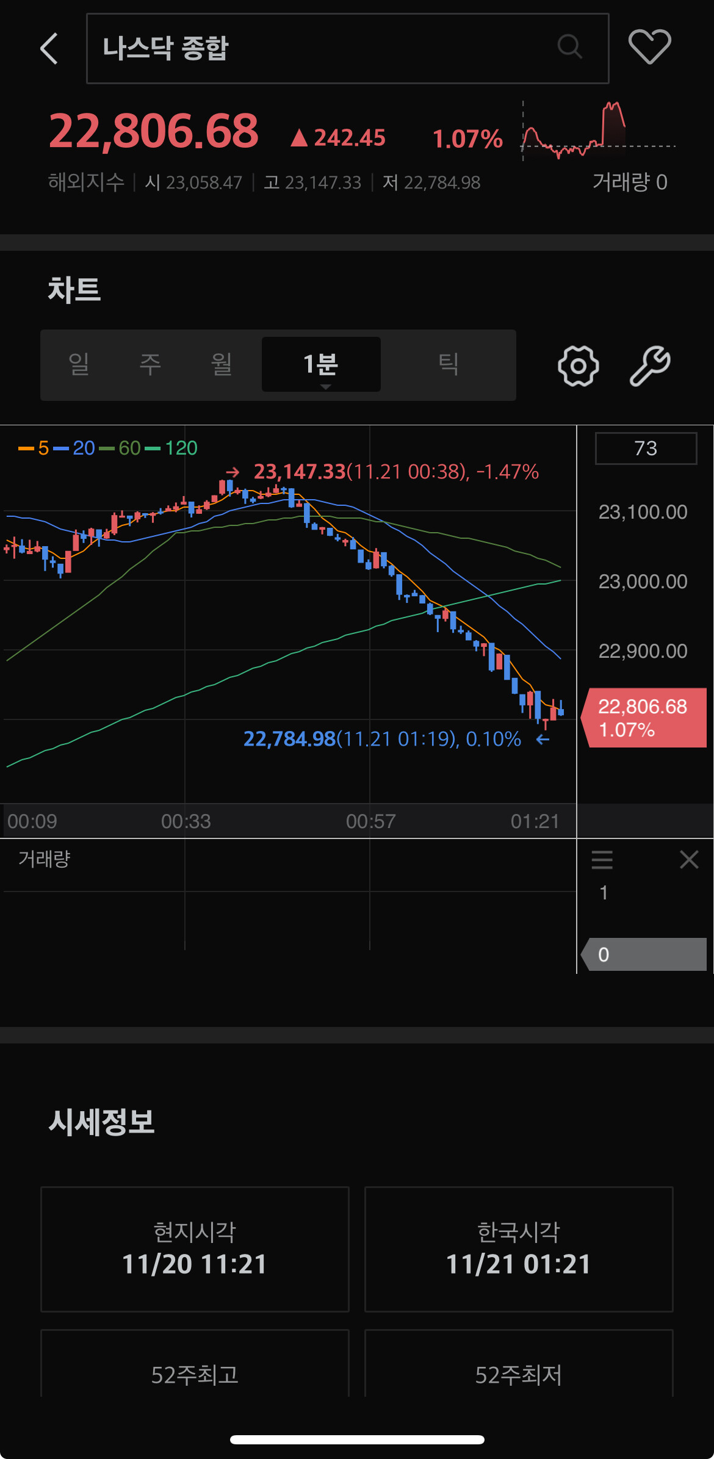Tap the 23,100.00 price axis label
The width and height of the screenshot is (714, 1459).
[643, 512]
